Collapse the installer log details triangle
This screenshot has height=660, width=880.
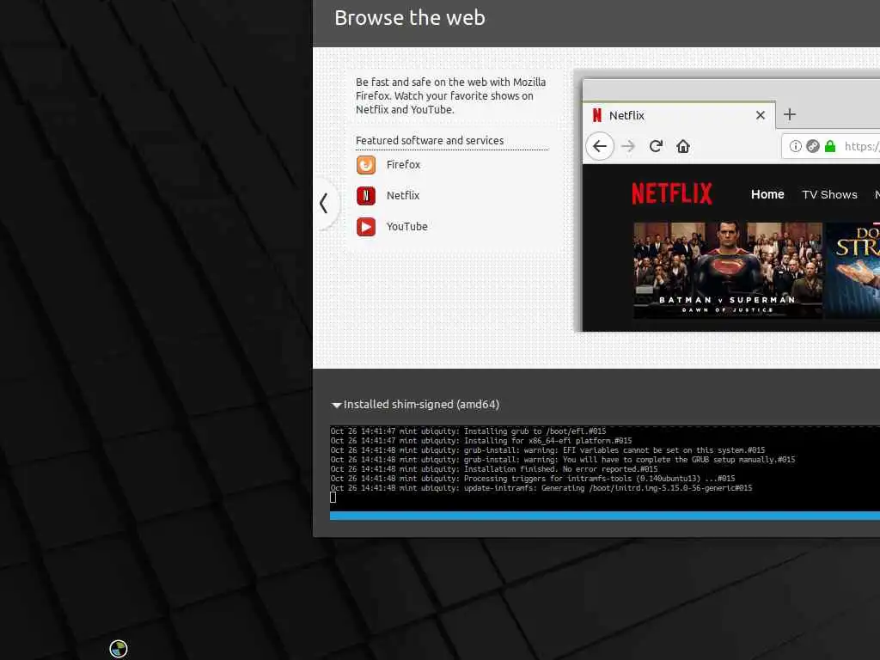pos(336,406)
